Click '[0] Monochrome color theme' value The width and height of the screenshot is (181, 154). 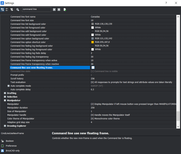pyautogui.click(x=105, y=119)
